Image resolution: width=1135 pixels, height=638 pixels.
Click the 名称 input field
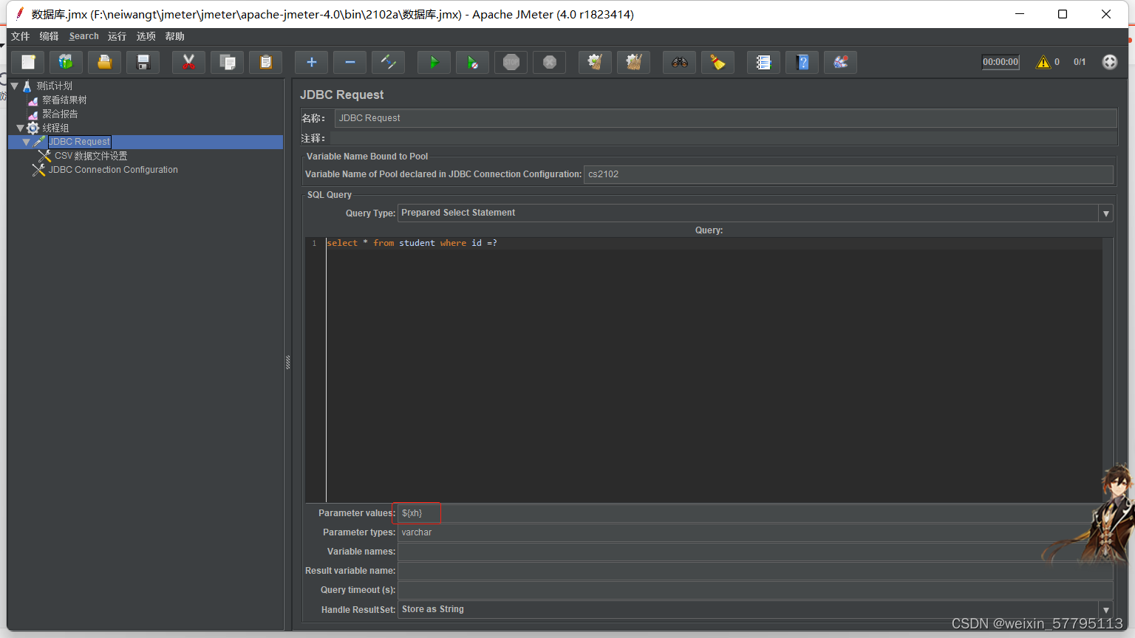(x=726, y=118)
